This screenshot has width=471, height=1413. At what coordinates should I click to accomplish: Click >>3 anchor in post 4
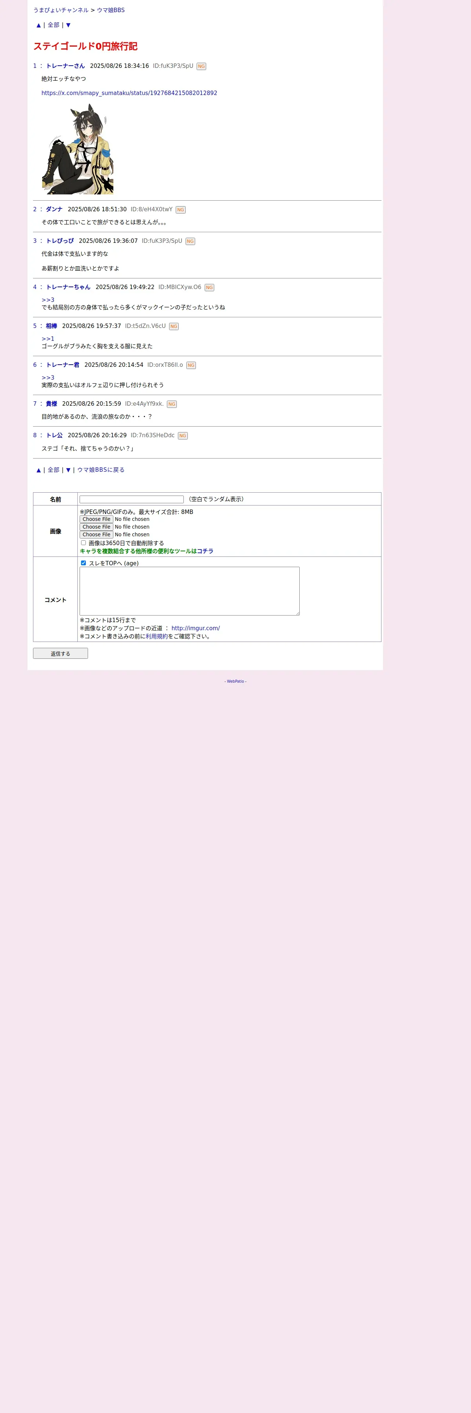(x=48, y=300)
